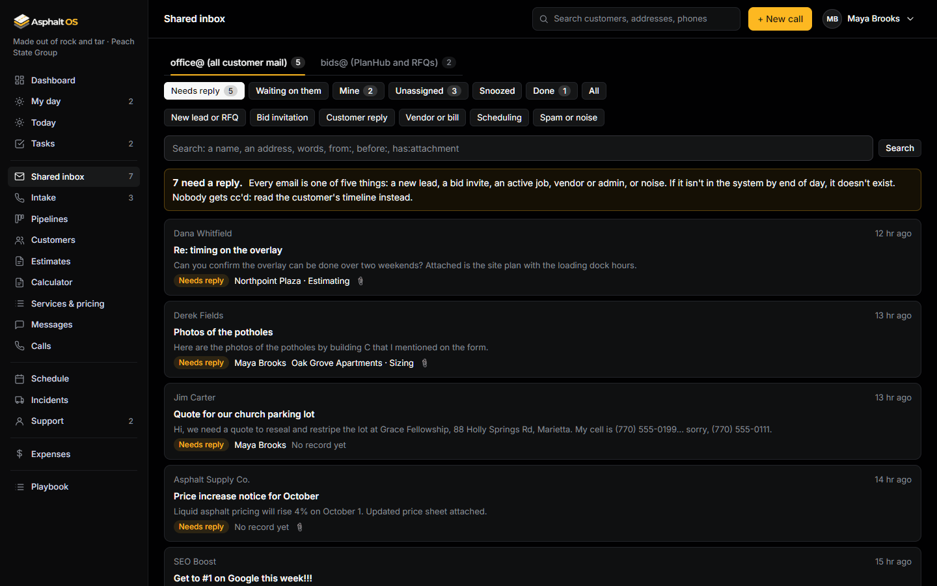Open Support person icon
Screen dimensions: 937x586
click(20, 421)
